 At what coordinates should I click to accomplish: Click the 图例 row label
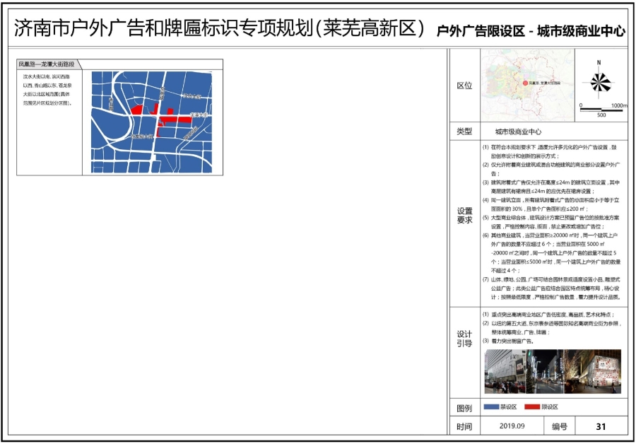point(464,408)
